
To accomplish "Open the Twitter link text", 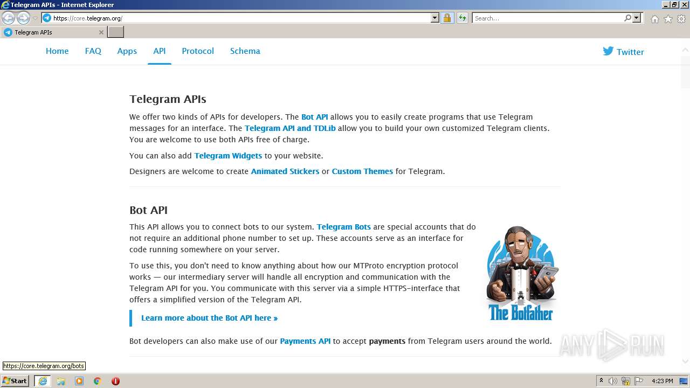I will point(630,52).
